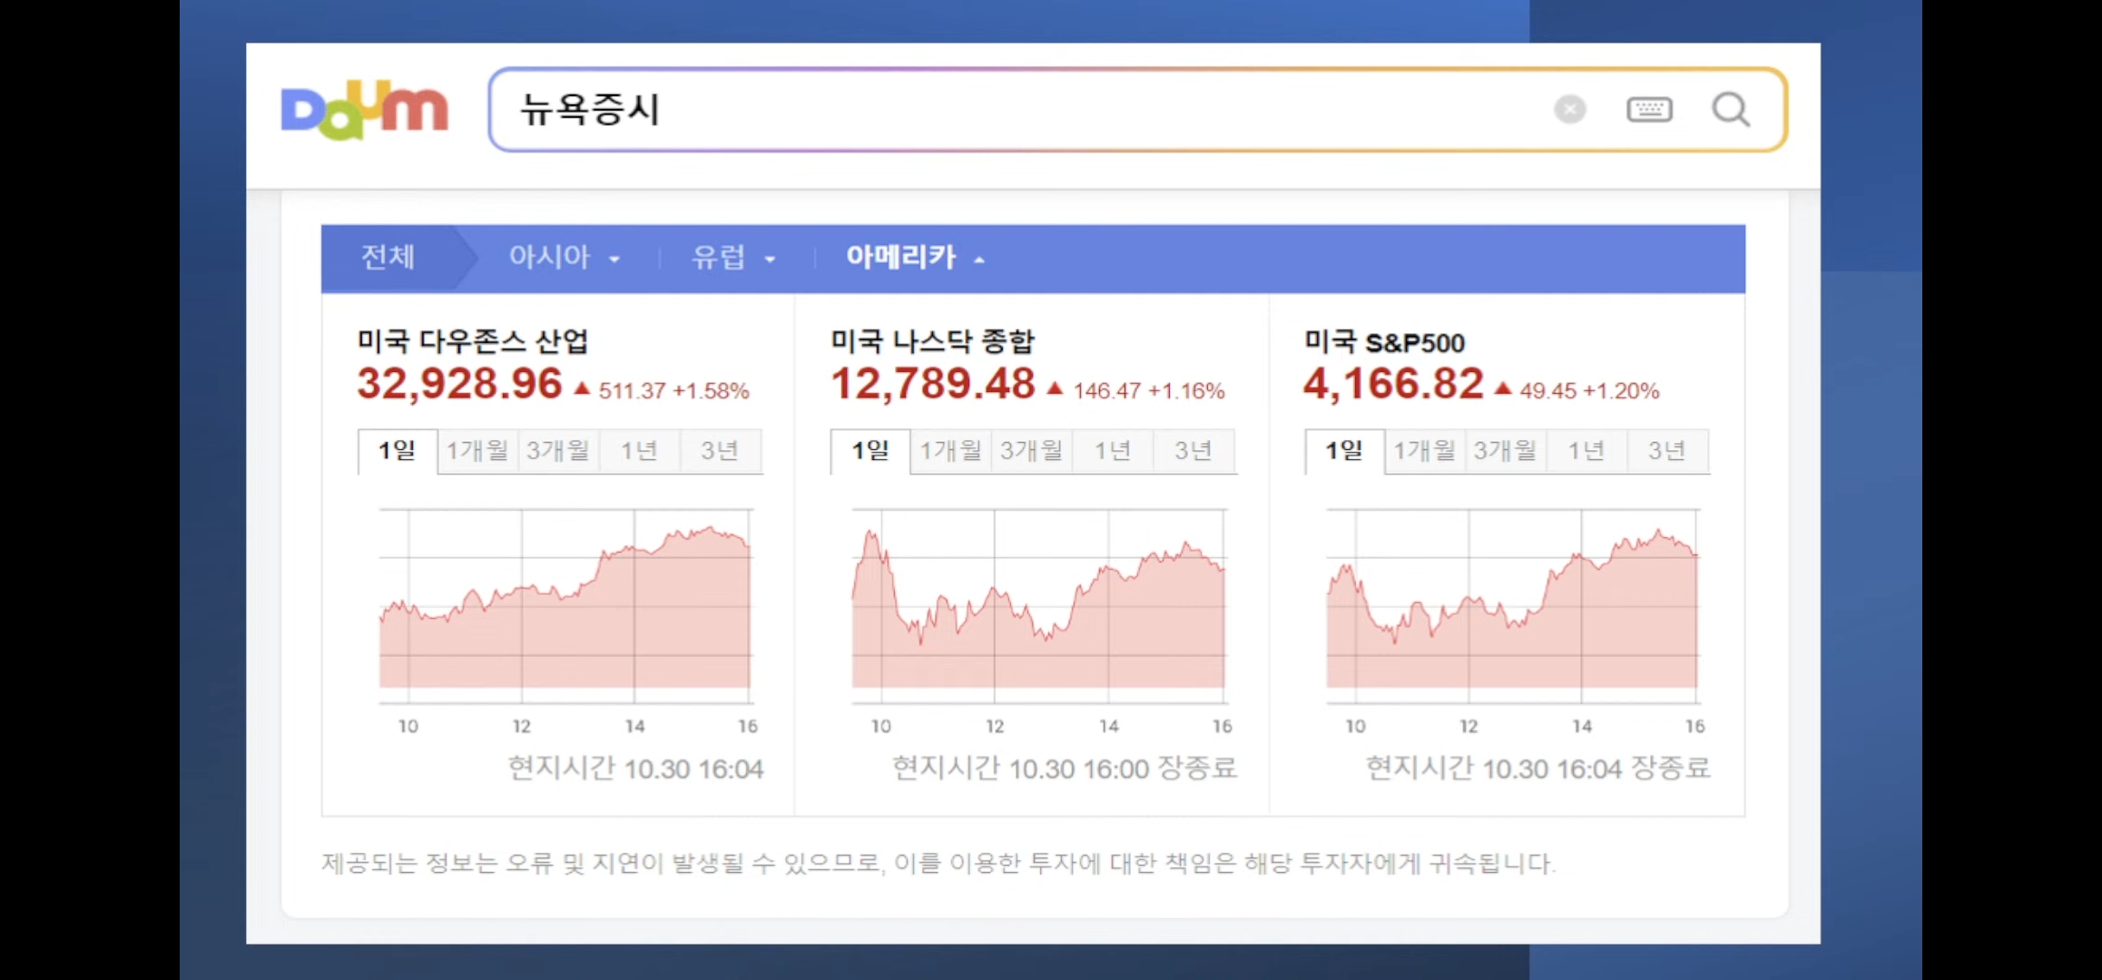Screen dimensions: 2102x980
Task: Collapse the 아메리카 dropdown menu
Action: click(915, 258)
